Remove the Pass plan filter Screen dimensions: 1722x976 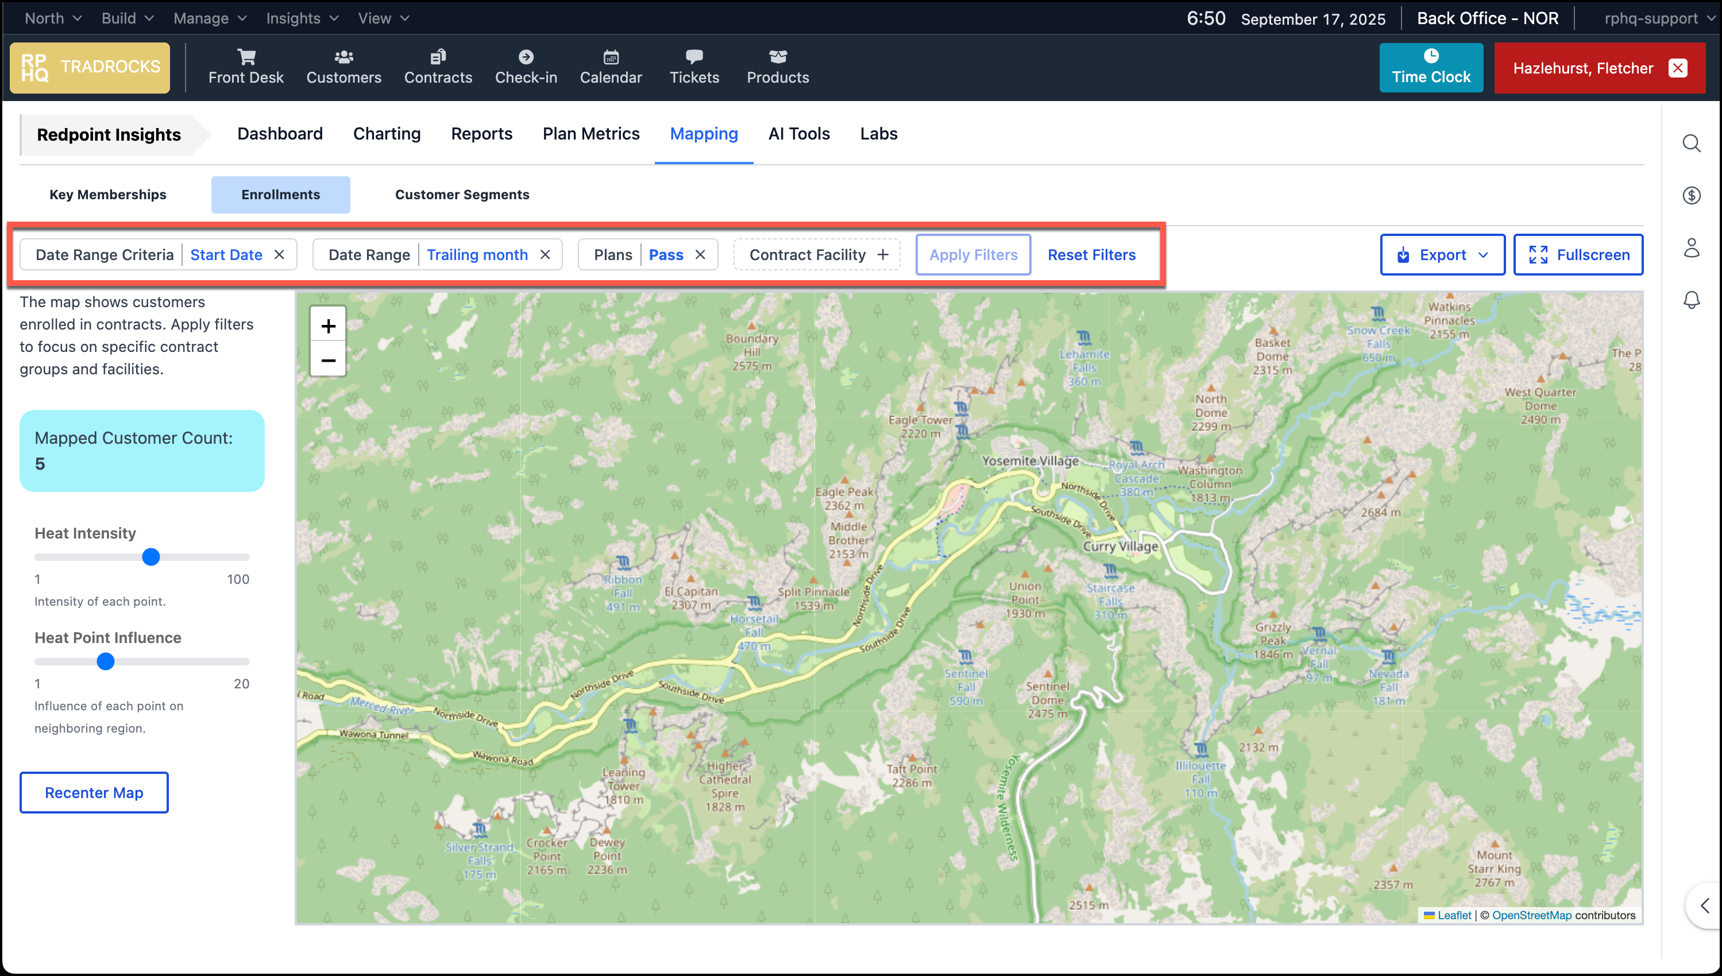[x=700, y=254]
